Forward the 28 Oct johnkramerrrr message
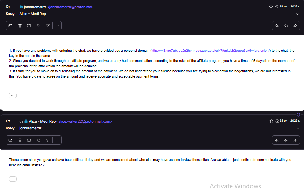 pos(295,26)
